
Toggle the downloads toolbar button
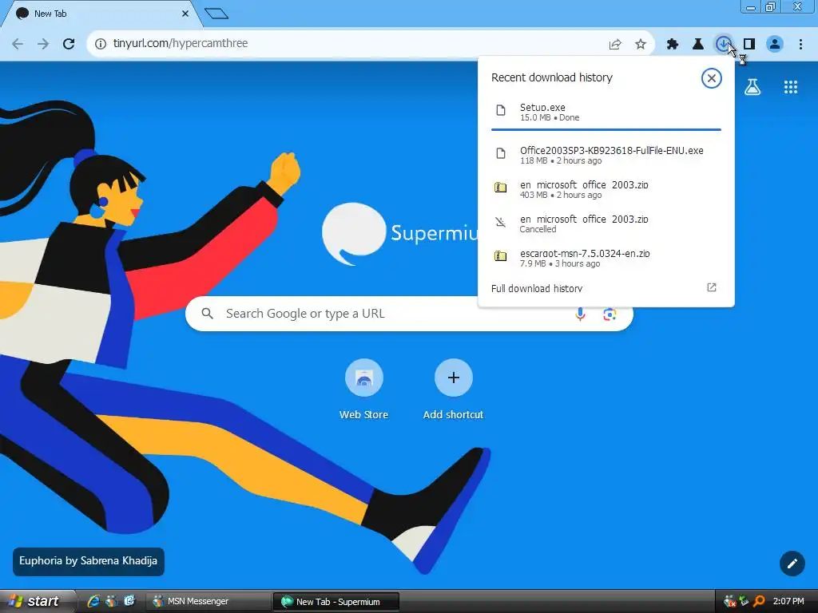pos(723,45)
